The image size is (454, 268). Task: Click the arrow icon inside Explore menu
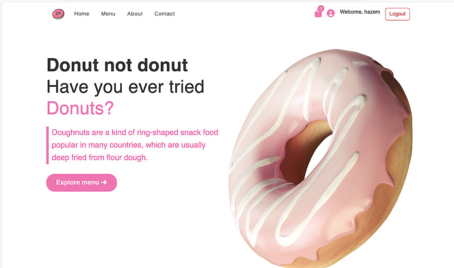point(104,182)
